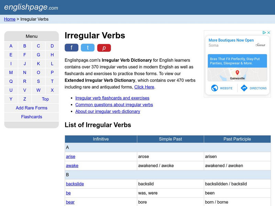
Task: Open AdChoices triangle icon in ad
Action: pos(264,33)
